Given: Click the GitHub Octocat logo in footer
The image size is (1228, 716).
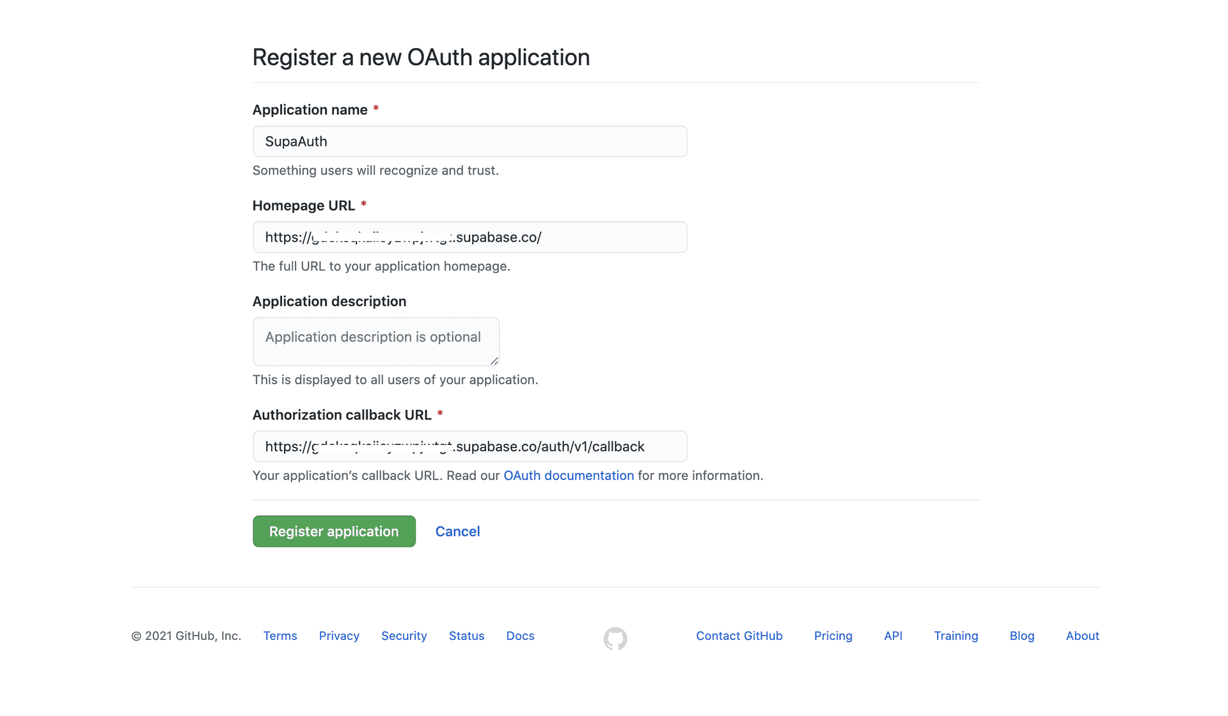Looking at the screenshot, I should [x=615, y=638].
